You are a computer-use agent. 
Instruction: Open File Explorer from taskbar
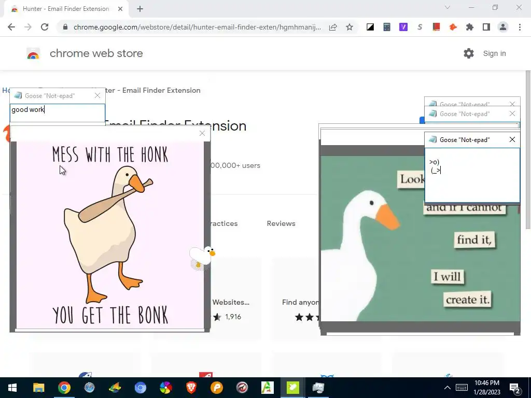[38, 388]
